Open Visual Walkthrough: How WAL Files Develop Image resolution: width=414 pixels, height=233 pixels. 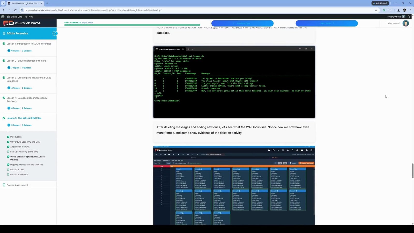pos(27,158)
